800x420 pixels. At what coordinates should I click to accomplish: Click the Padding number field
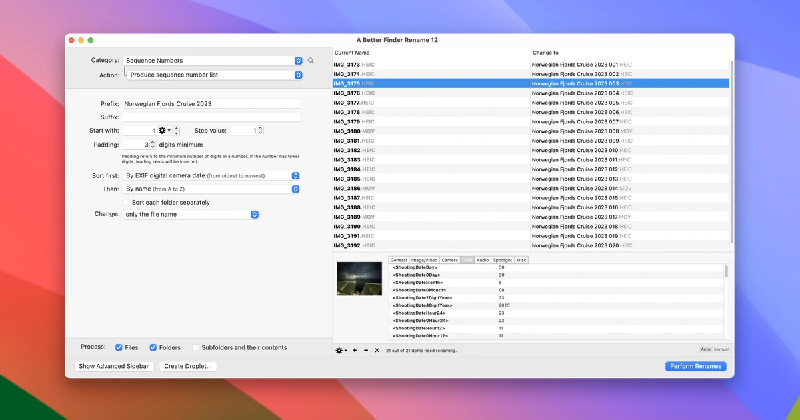pyautogui.click(x=136, y=144)
